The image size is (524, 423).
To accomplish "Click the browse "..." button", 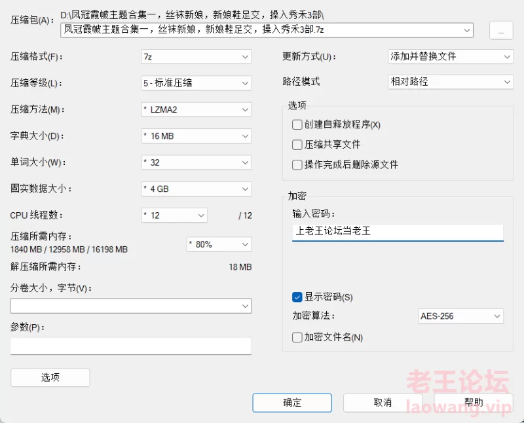I will pyautogui.click(x=501, y=30).
